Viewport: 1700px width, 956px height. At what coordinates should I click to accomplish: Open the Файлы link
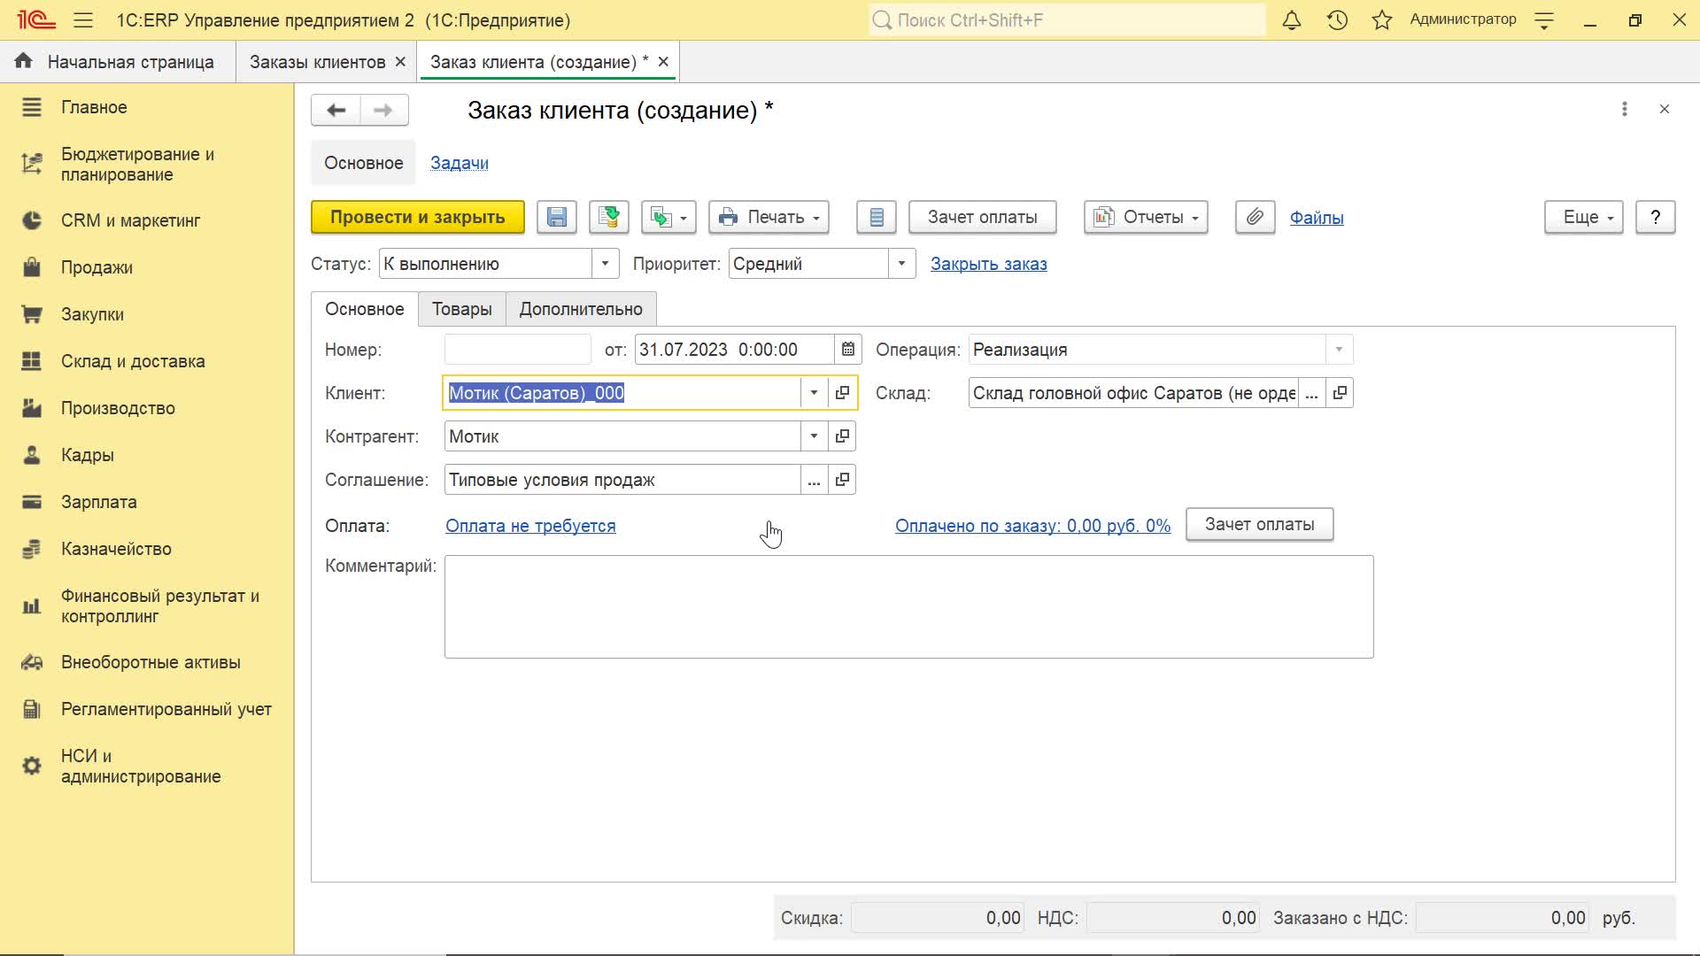(x=1316, y=218)
